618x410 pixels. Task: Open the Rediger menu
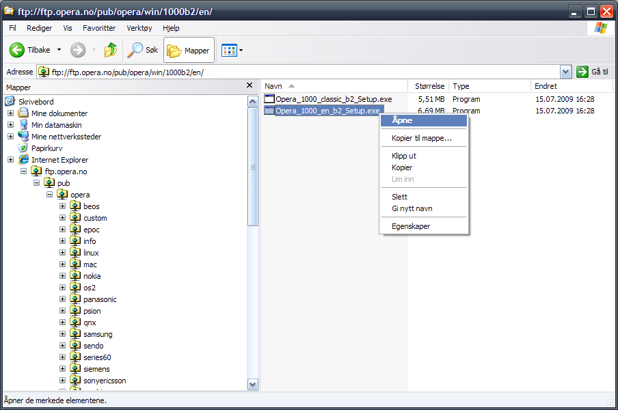pyautogui.click(x=40, y=28)
